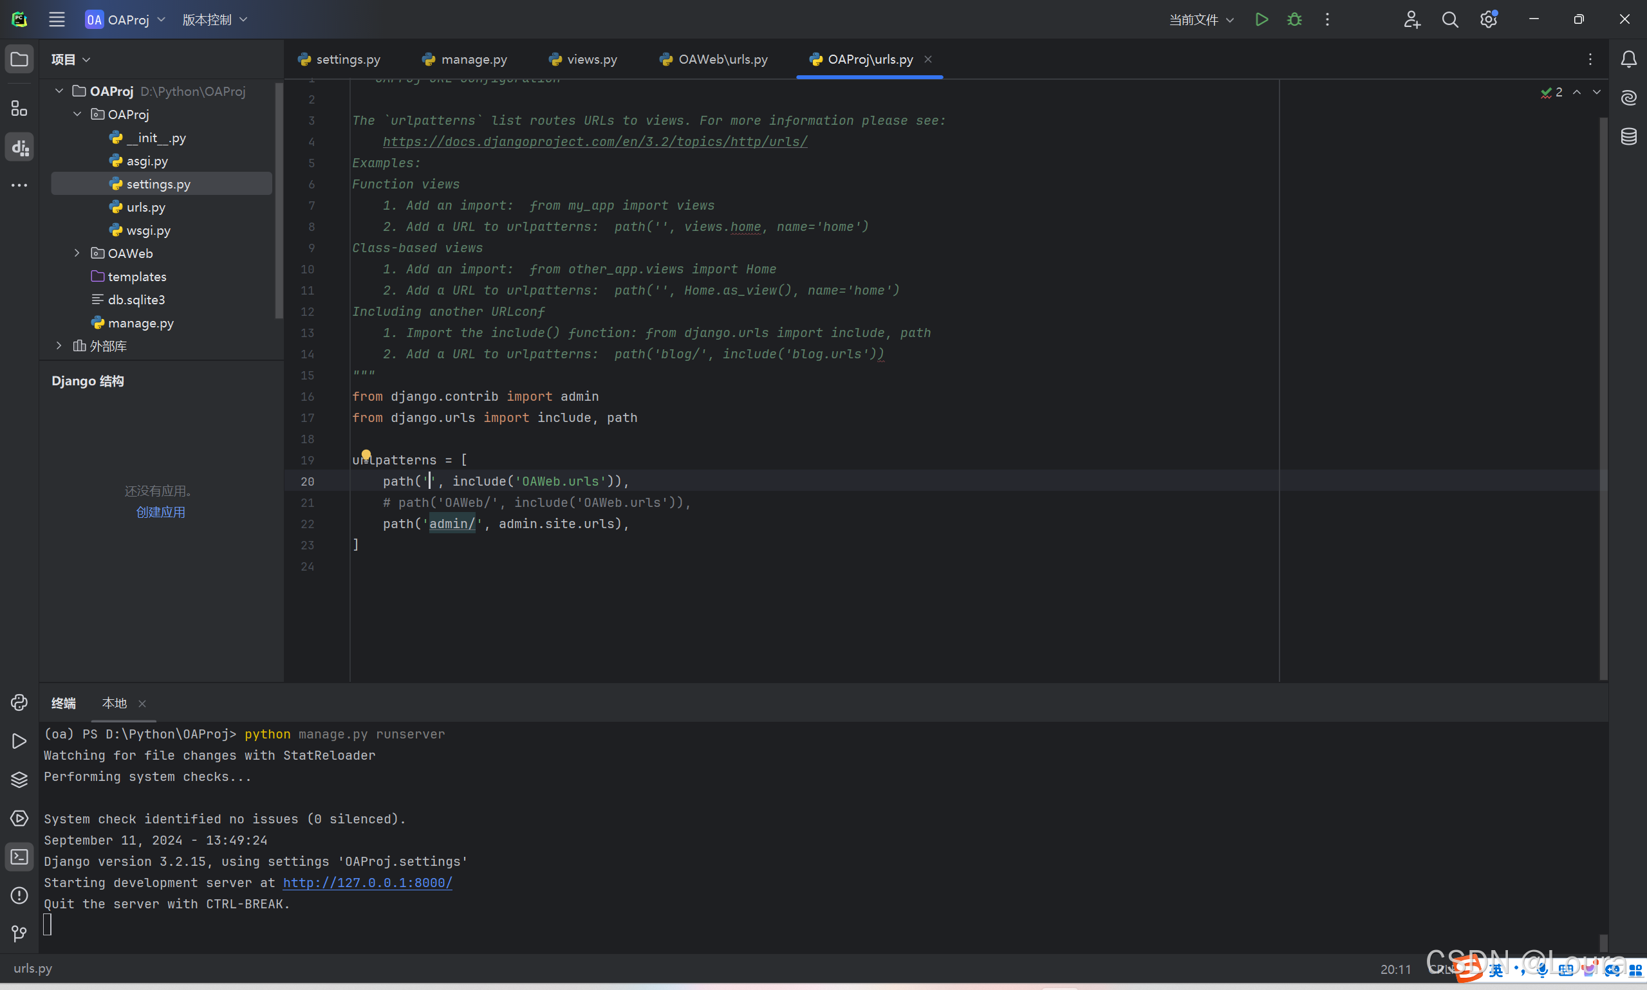Viewport: 1647px width, 990px height.
Task: Open Search Everywhere
Action: 1451,19
